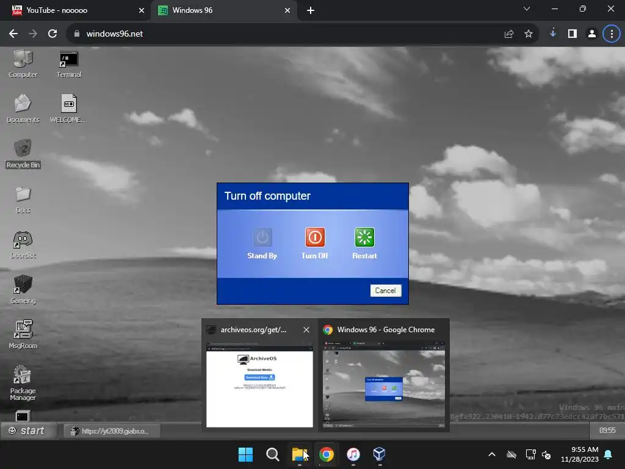Open File Explorer from taskbar

299,454
